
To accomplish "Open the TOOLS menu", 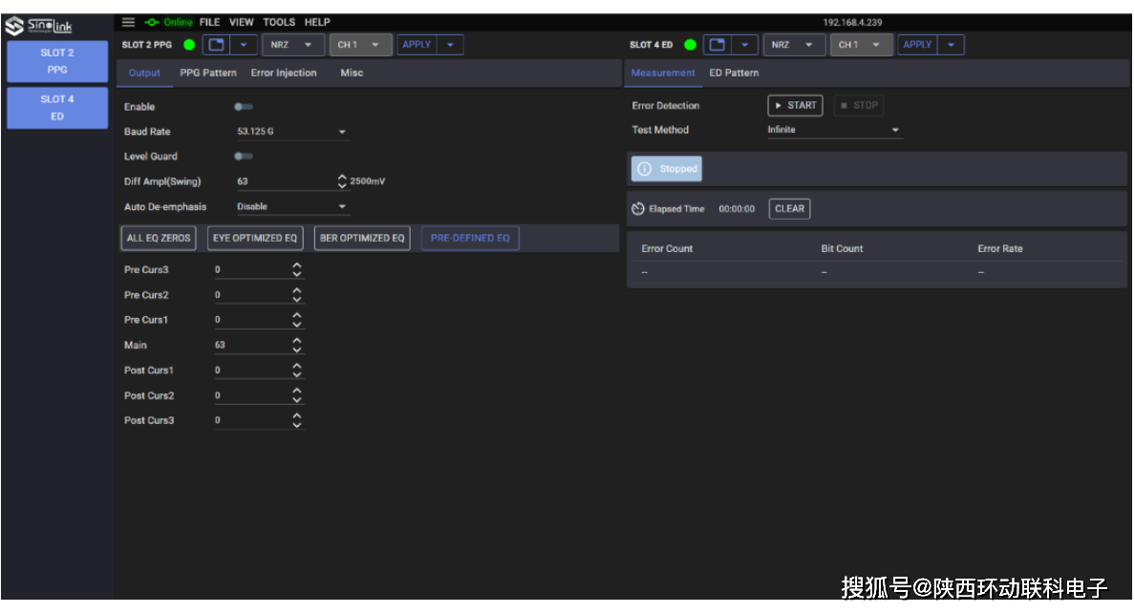I will (x=279, y=22).
